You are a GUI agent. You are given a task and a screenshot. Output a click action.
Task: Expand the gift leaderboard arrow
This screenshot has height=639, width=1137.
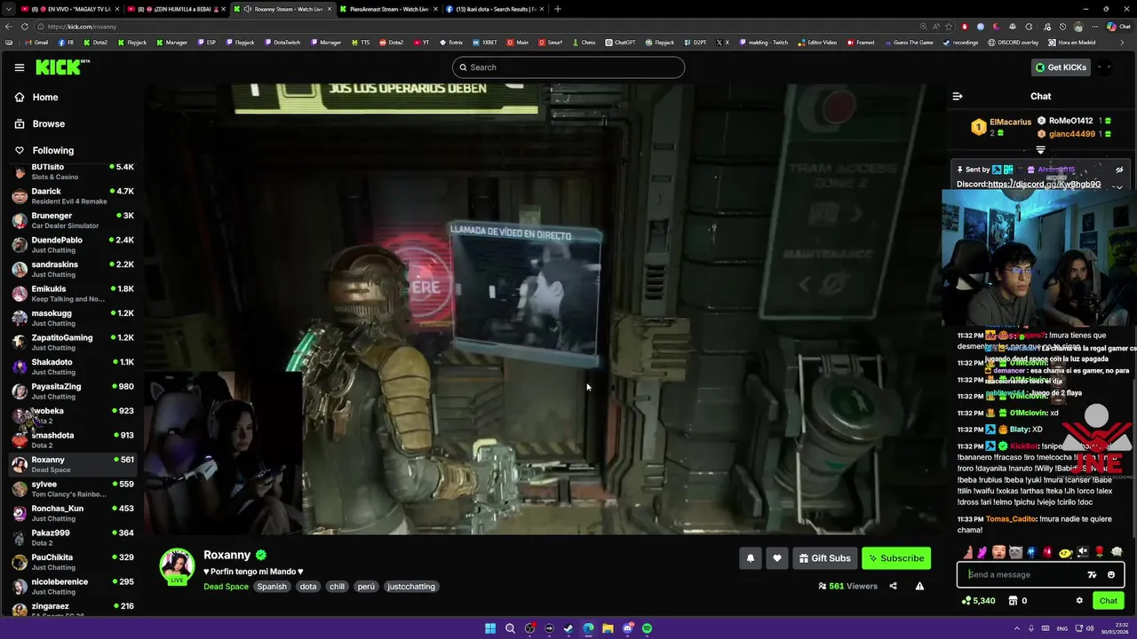[x=1040, y=150]
